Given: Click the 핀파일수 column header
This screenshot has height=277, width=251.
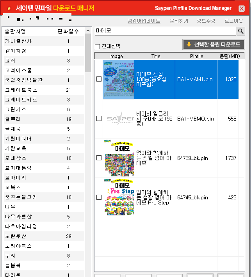Looking at the screenshot, I should [x=68, y=31].
